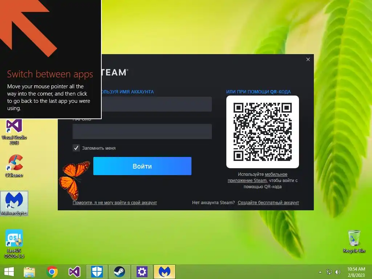Open Malwarebytes desktop shortcut
372x279 pixels.
14,203
